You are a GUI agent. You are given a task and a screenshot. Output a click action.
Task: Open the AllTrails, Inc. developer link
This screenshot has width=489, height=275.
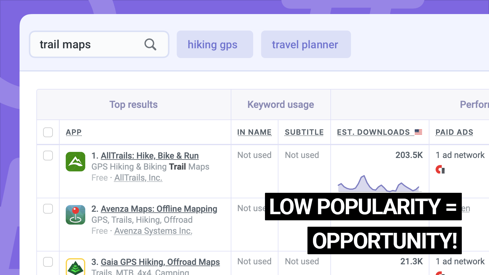pyautogui.click(x=138, y=178)
